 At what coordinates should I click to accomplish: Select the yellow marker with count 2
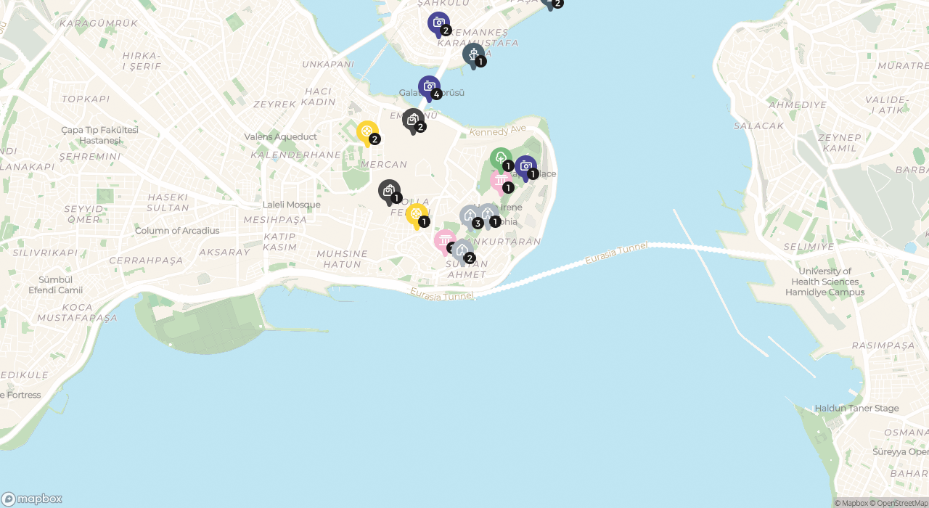[x=367, y=133]
